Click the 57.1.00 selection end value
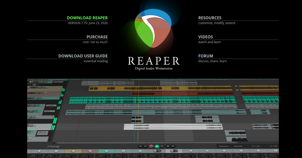The width and height of the screenshot is (302, 158). click(x=255, y=146)
